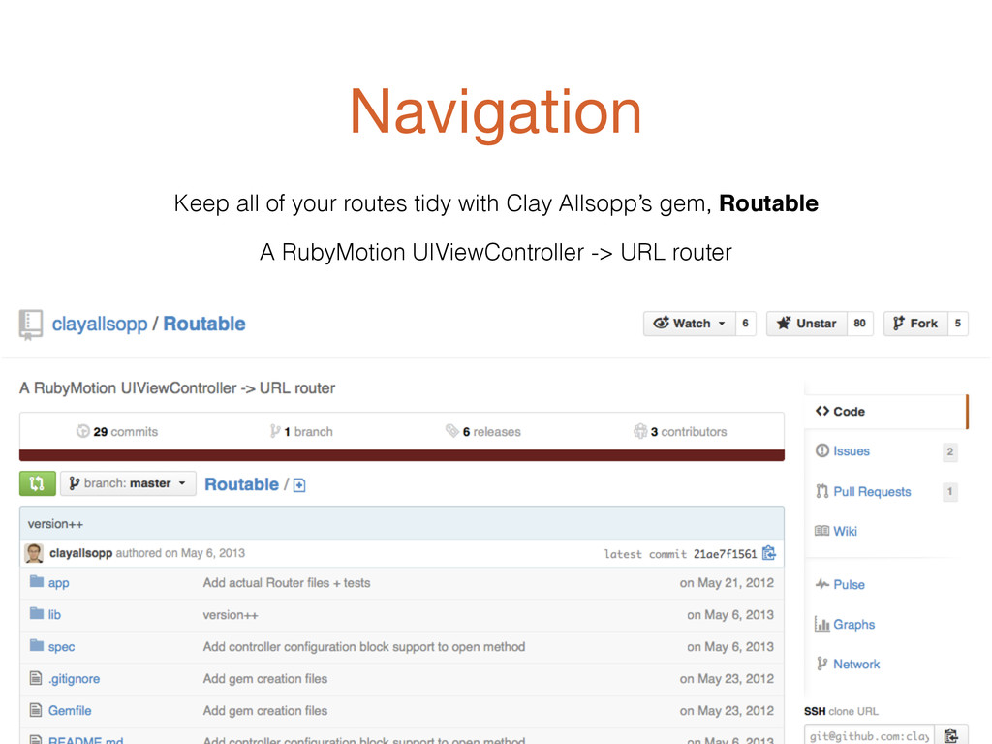This screenshot has width=992, height=744.
Task: Click the fork icon on the Fork button
Action: (898, 324)
